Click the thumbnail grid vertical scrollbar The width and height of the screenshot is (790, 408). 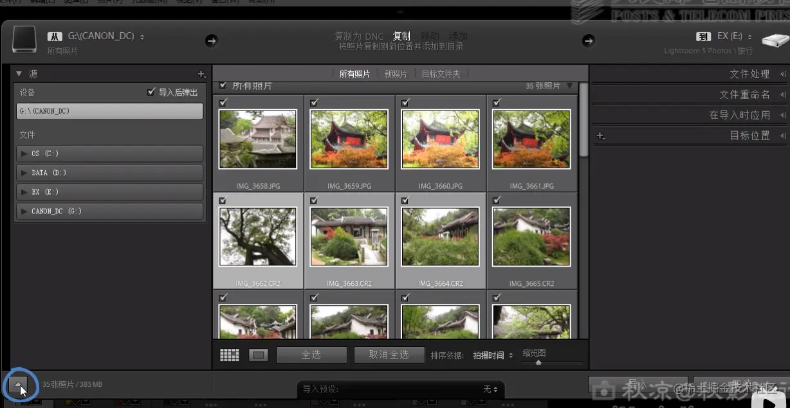pos(583,120)
